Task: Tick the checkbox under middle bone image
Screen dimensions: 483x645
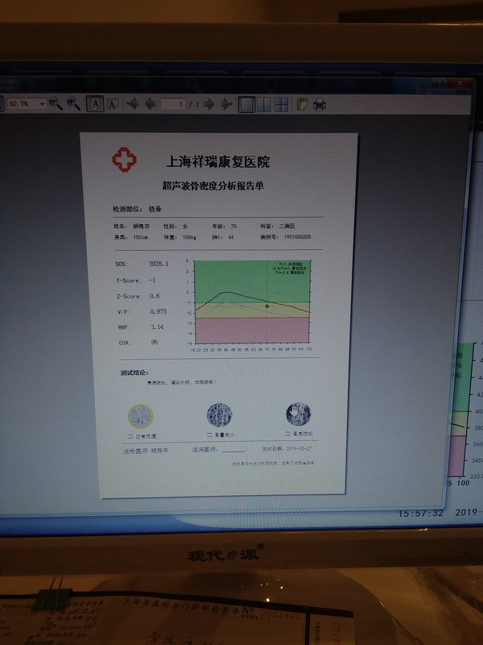Action: (x=209, y=435)
